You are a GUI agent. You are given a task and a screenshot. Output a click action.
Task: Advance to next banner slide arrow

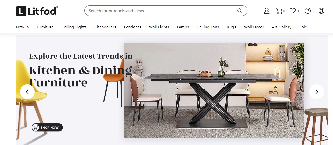pyautogui.click(x=317, y=92)
